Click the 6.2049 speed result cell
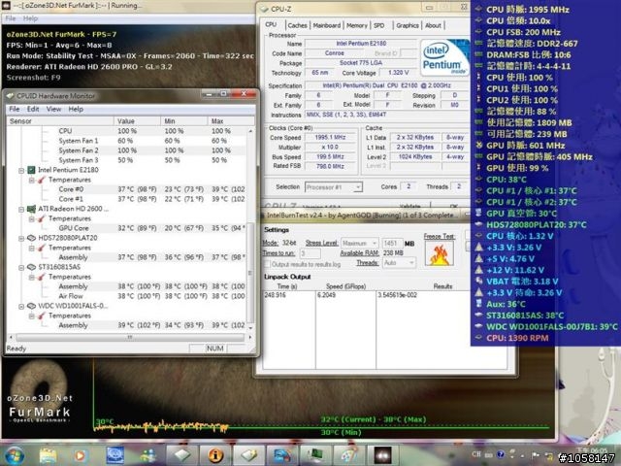This screenshot has height=466, width=621. pos(326,295)
